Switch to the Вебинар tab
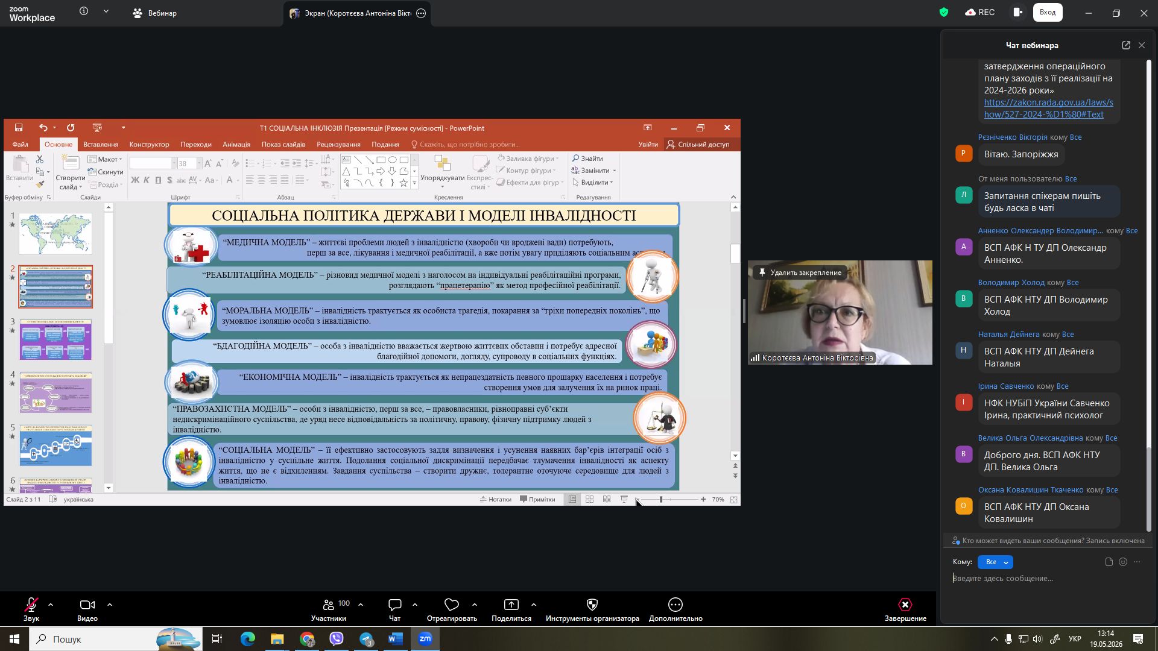1158x651 pixels. [x=155, y=13]
